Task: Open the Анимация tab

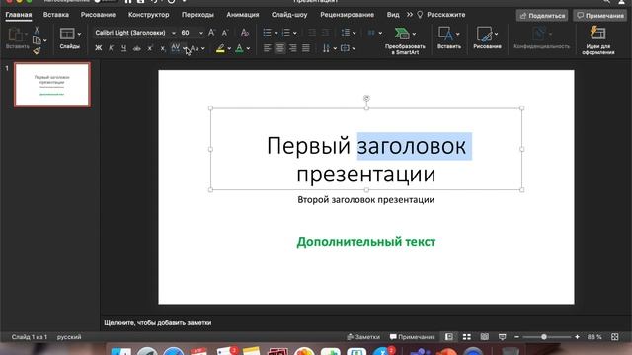Action: coord(243,15)
